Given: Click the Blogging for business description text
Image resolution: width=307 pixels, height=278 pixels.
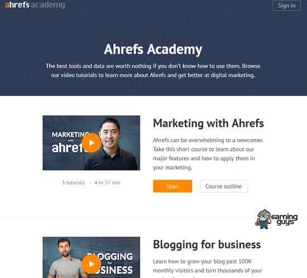Looking at the screenshot, I should pyautogui.click(x=207, y=268).
